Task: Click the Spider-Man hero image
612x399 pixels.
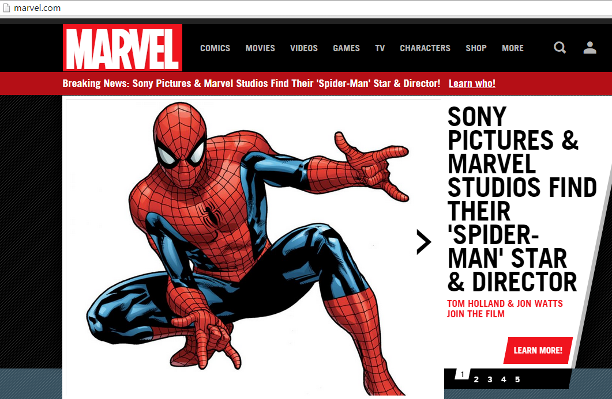Action: (248, 248)
